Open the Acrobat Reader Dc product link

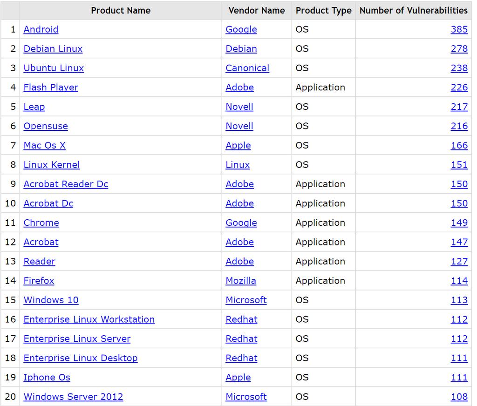click(66, 184)
